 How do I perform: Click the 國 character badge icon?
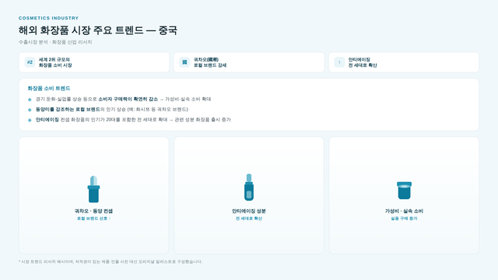(x=184, y=62)
